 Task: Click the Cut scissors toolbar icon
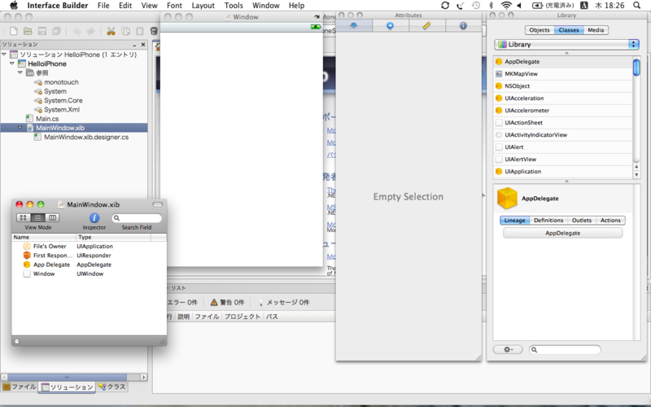coord(111,31)
